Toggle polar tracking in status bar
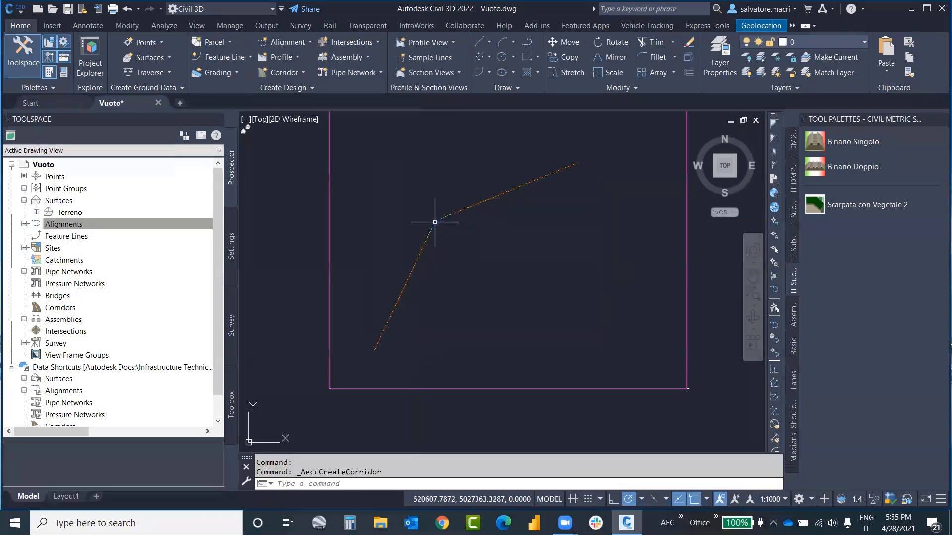 coord(629,499)
